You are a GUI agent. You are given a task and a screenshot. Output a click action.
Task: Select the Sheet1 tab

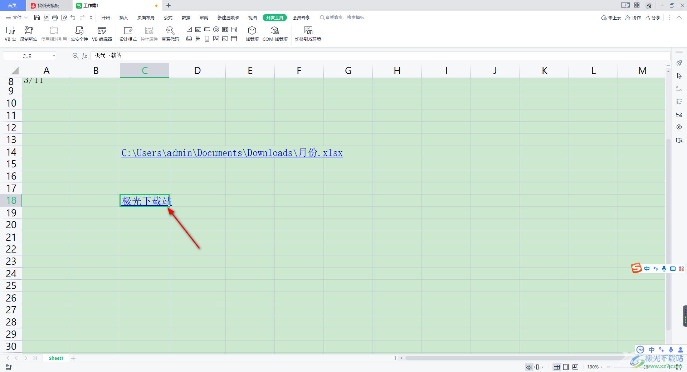tap(56, 358)
